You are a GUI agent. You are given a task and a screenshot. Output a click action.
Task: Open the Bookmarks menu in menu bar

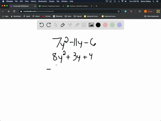pyautogui.click(x=43, y=1)
